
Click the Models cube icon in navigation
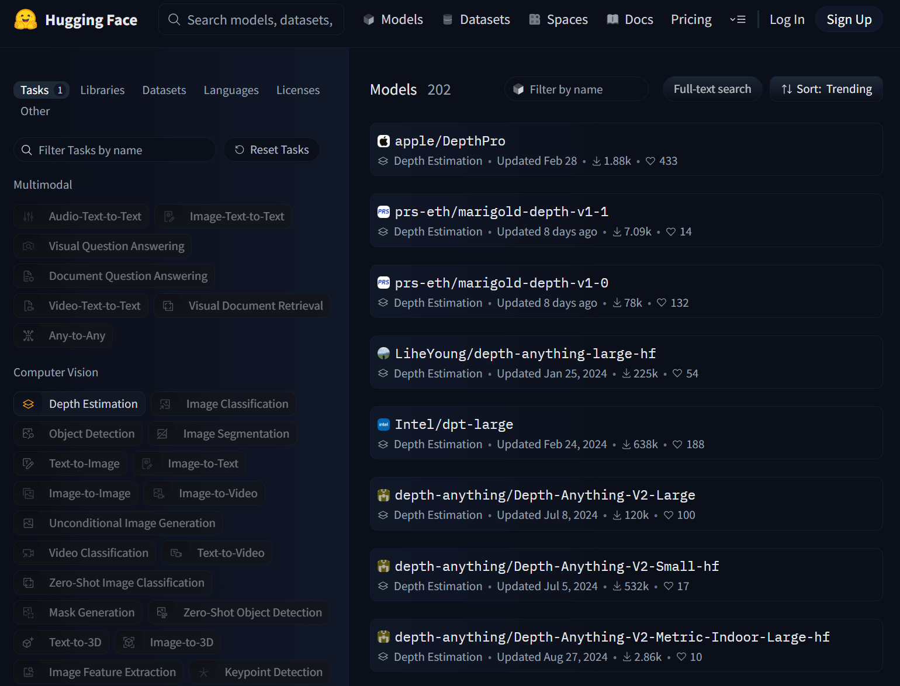369,20
